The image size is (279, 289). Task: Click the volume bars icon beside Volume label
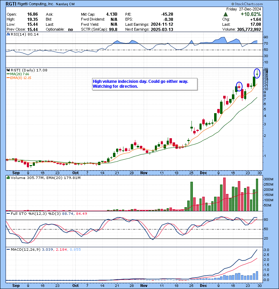[x=8, y=178]
